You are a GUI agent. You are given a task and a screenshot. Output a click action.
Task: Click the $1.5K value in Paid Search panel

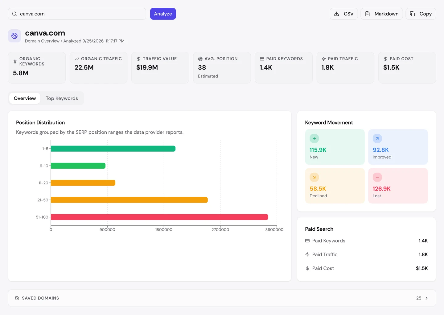coord(422,268)
